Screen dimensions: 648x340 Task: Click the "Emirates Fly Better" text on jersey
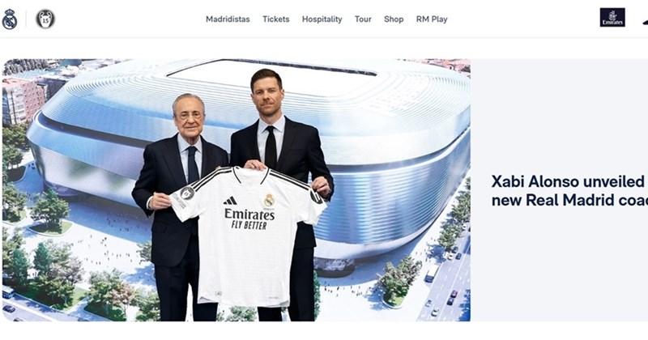(249, 219)
